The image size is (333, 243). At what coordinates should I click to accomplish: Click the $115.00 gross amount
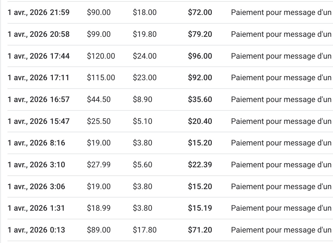(101, 78)
